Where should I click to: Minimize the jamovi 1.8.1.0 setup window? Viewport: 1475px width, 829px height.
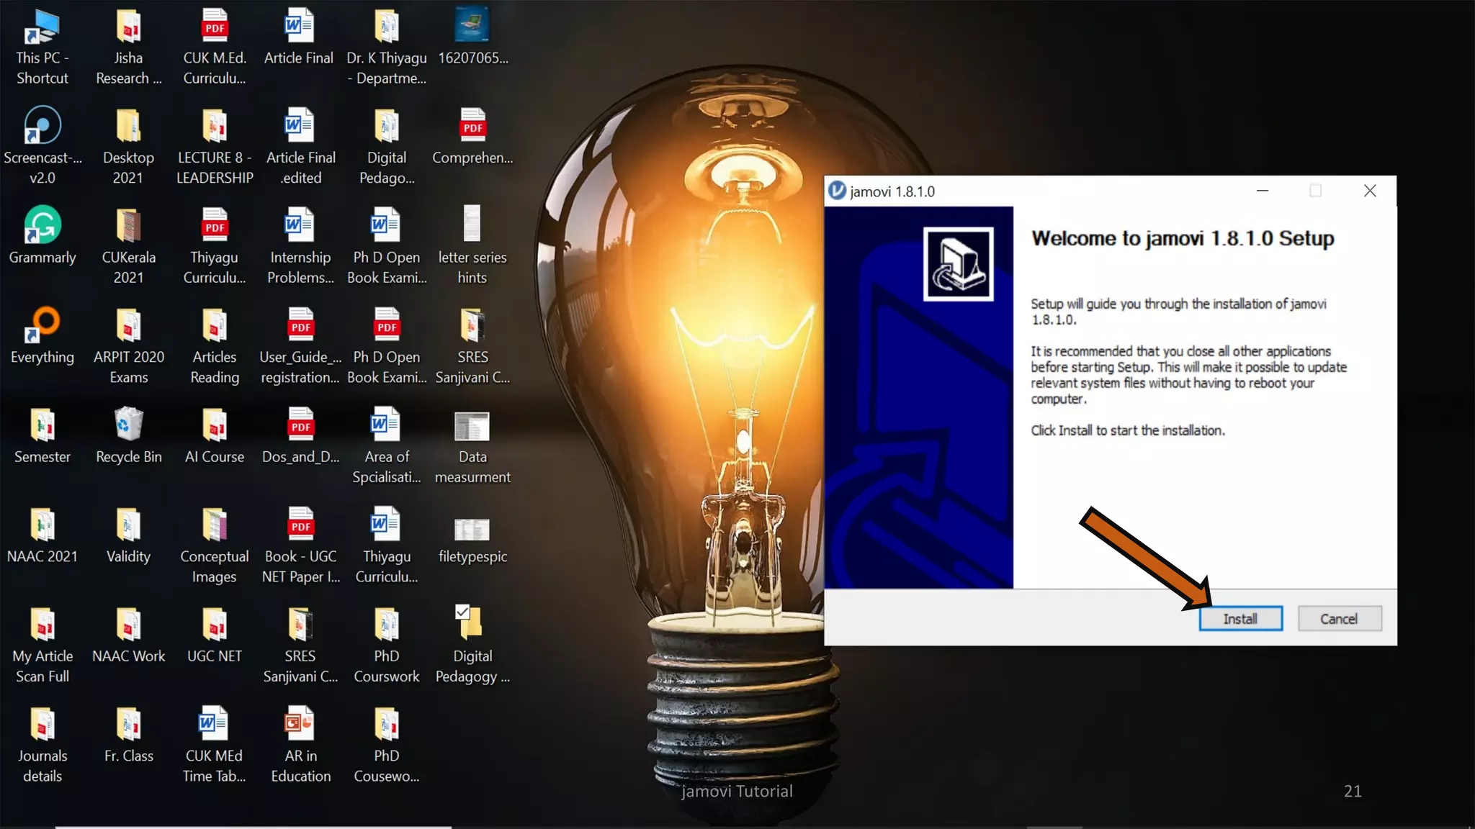point(1263,191)
